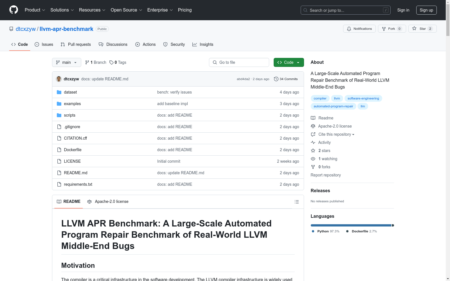Click the automated-program-repair topic tag

333,106
